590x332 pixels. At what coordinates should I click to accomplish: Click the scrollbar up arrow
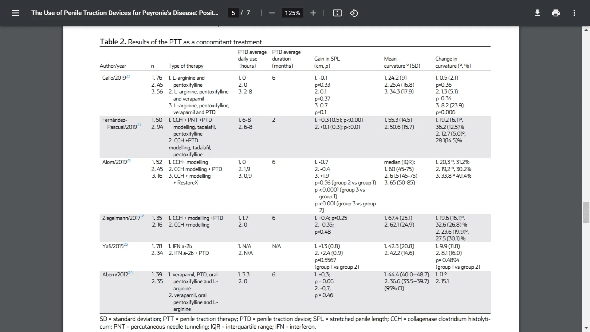pos(586,30)
